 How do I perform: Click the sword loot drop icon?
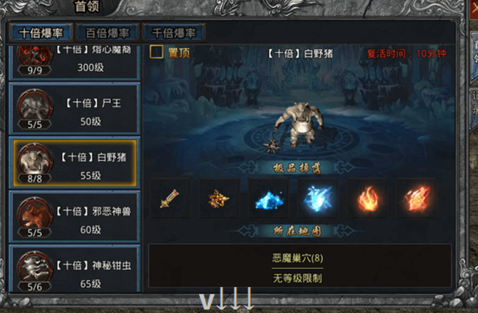[170, 198]
